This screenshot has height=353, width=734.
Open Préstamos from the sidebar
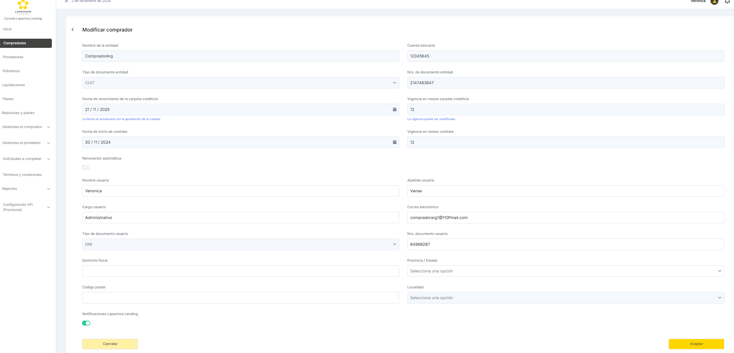point(11,71)
